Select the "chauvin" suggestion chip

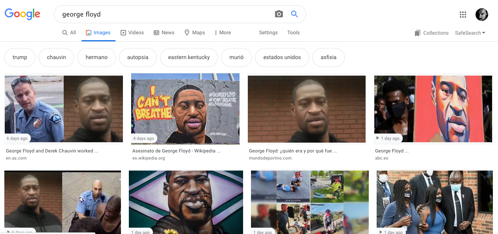56,58
